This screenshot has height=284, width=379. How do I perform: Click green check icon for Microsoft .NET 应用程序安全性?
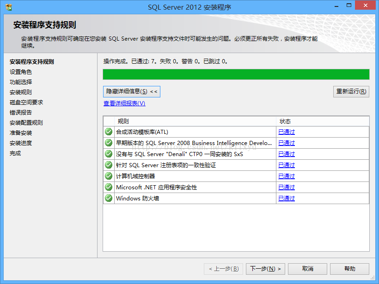[109, 187]
